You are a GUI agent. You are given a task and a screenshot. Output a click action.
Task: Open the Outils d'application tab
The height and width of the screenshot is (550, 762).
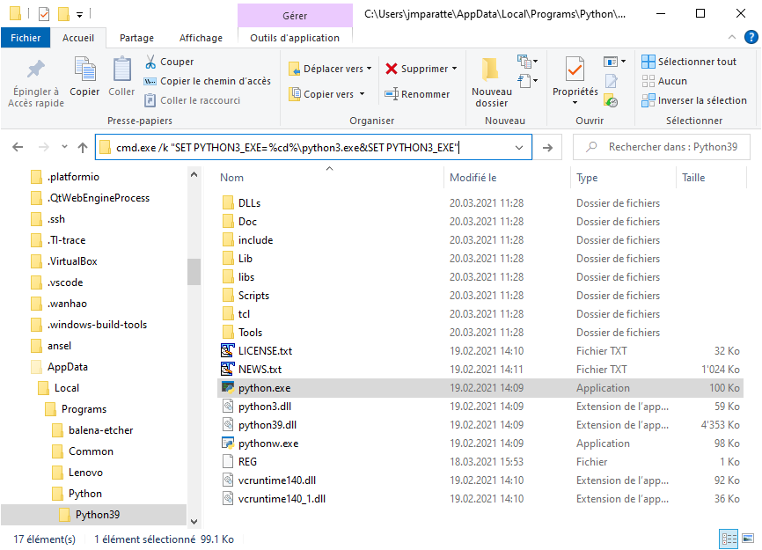coord(295,38)
